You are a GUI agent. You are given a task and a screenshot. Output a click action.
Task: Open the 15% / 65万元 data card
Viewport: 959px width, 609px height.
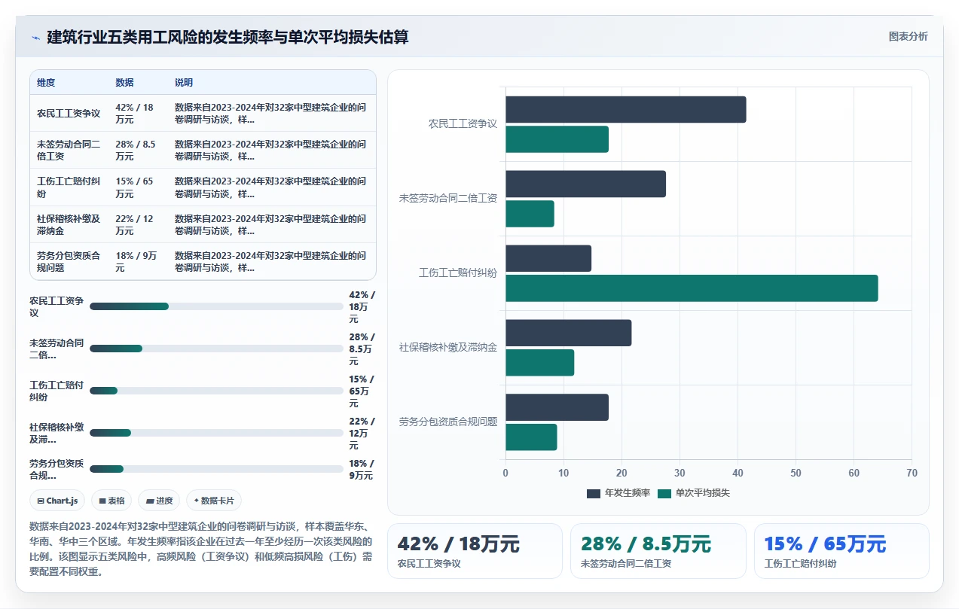click(841, 551)
